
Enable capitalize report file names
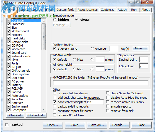pos(55,111)
